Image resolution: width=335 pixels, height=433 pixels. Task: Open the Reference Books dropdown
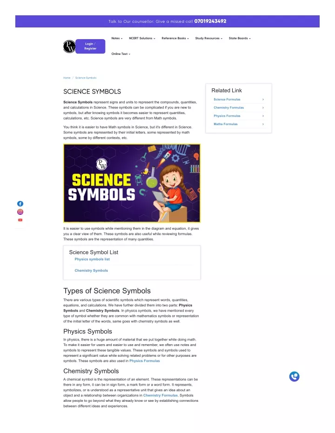pos(175,39)
